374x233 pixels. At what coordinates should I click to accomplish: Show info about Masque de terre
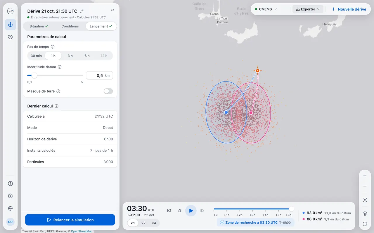(x=58, y=91)
